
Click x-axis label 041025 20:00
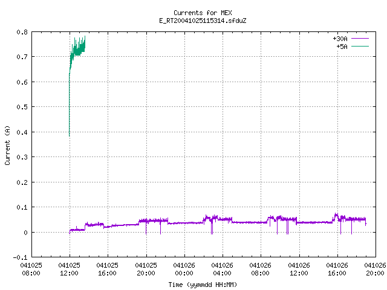tap(146, 269)
